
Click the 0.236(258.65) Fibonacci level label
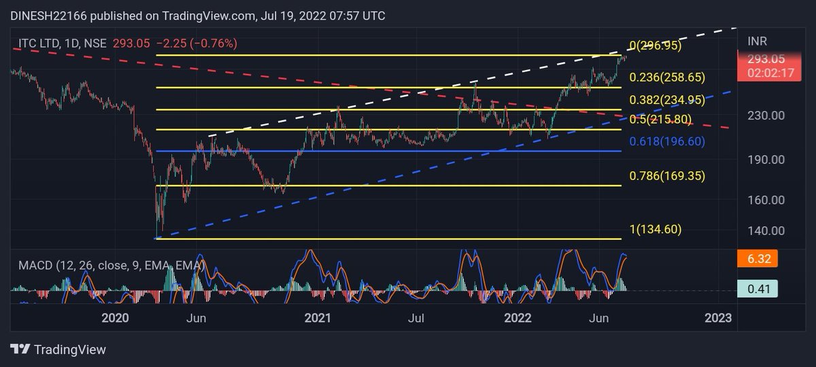coord(667,78)
